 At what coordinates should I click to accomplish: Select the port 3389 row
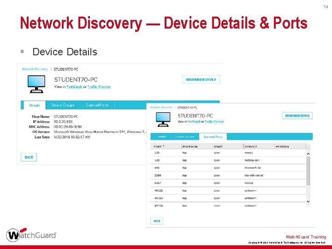click(228, 175)
